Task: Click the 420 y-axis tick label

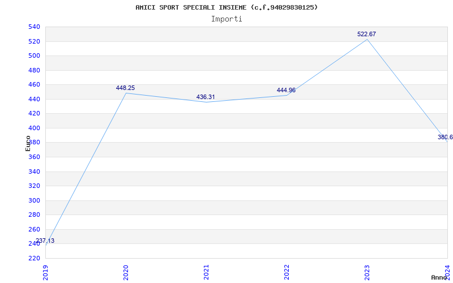Action: (34, 114)
